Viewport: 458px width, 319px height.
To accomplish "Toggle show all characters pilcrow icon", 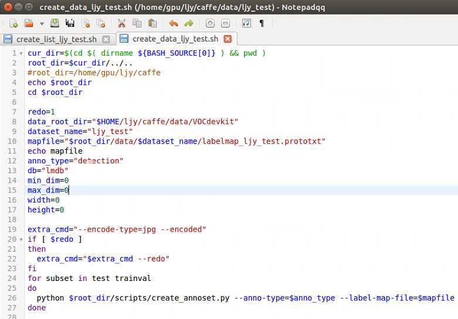I will (262, 23).
